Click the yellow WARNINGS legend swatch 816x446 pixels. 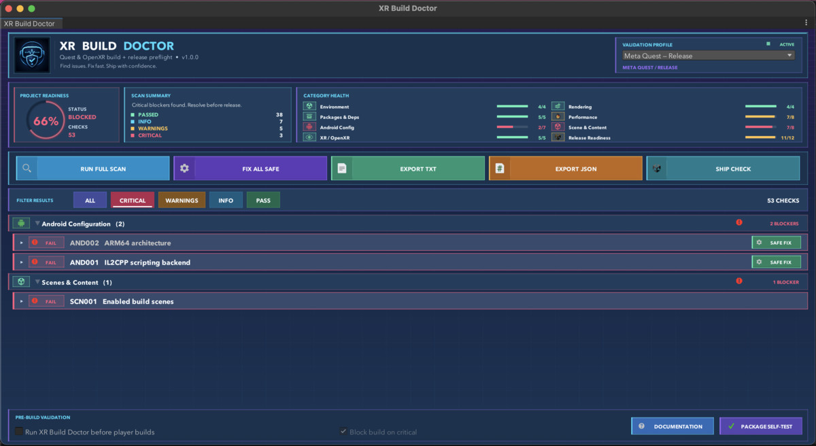133,128
